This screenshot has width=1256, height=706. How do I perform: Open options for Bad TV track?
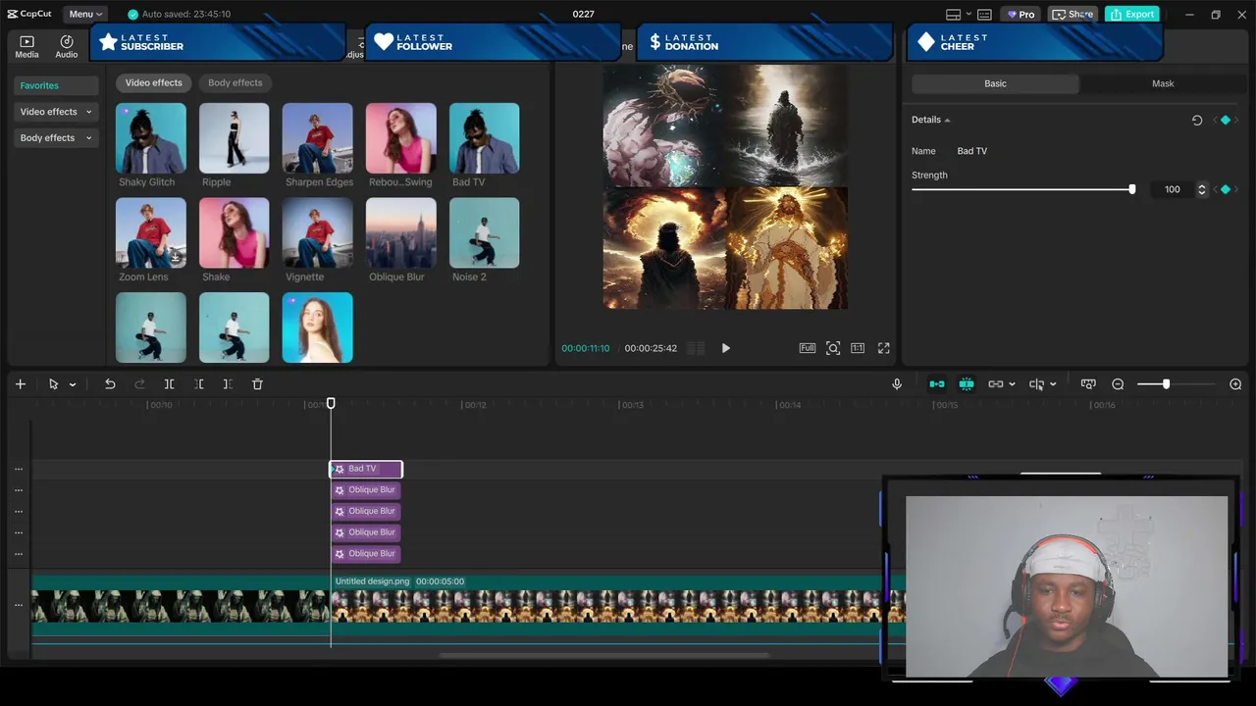pos(19,469)
